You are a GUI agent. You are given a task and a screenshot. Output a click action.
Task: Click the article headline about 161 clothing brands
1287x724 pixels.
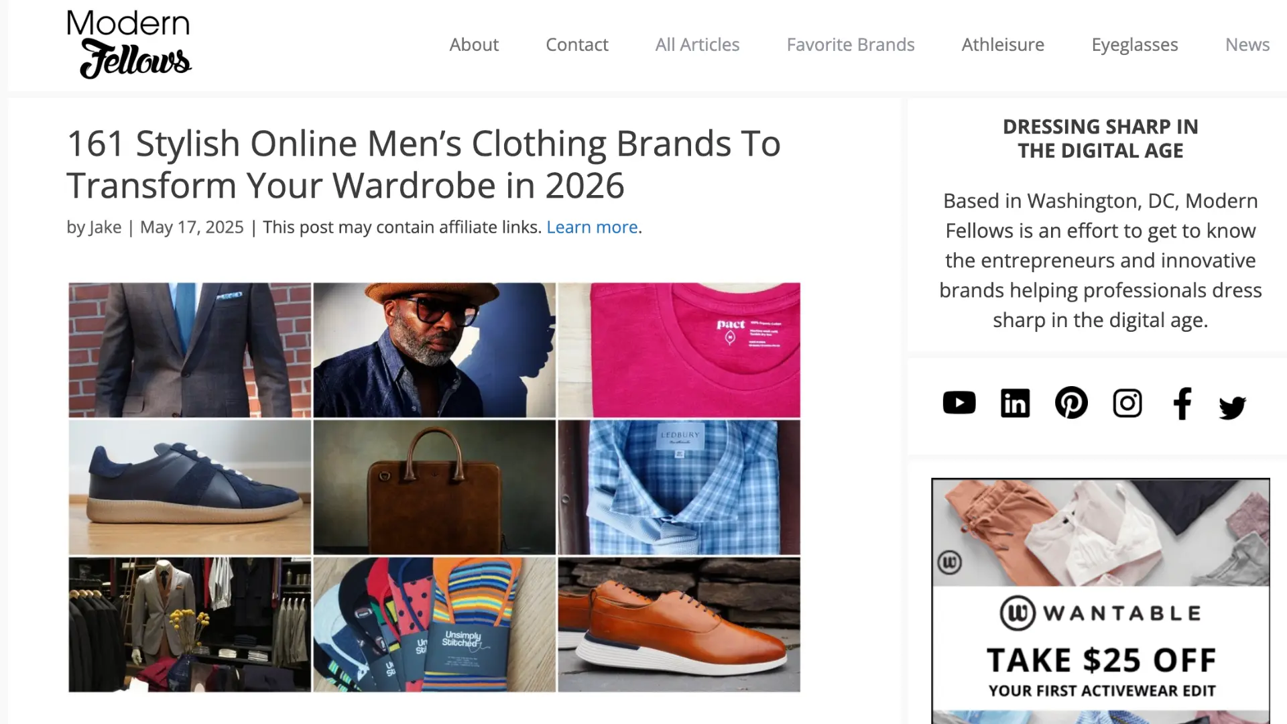point(423,163)
